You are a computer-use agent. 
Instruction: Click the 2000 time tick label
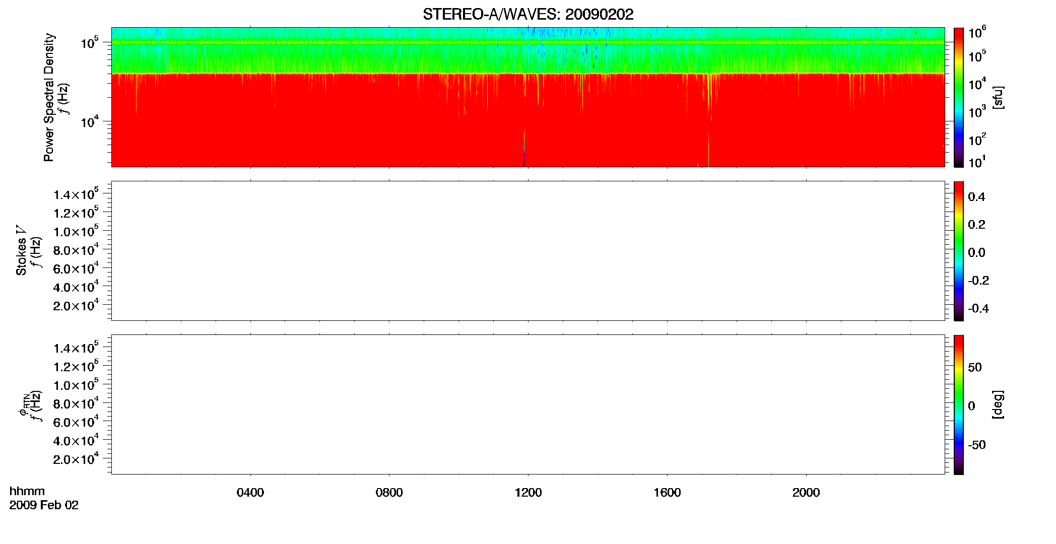pos(806,493)
